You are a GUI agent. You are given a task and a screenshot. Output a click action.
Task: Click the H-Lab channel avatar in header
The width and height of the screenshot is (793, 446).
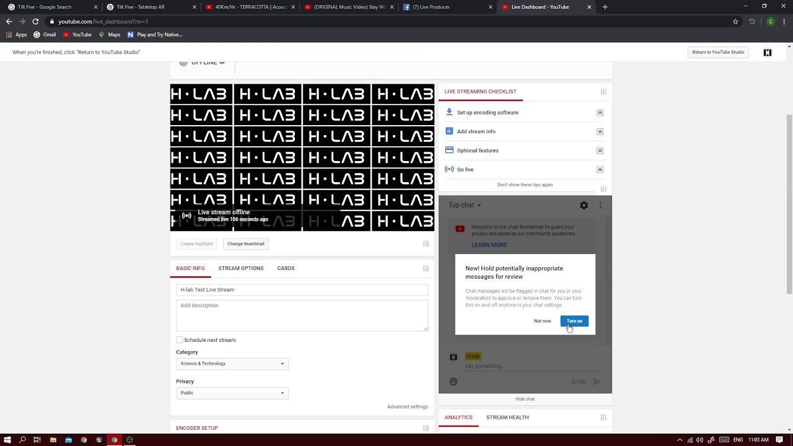(768, 53)
